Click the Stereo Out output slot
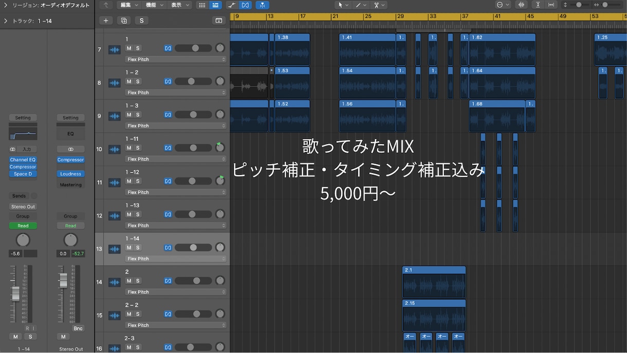This screenshot has height=353, width=627. click(x=23, y=207)
